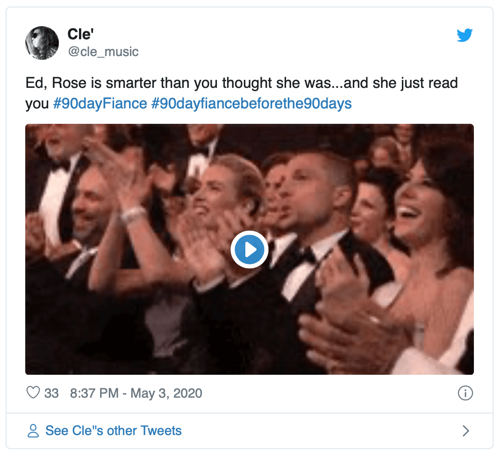Click "See Cle''s other Tweets" link
This screenshot has width=501, height=457.
(113, 431)
